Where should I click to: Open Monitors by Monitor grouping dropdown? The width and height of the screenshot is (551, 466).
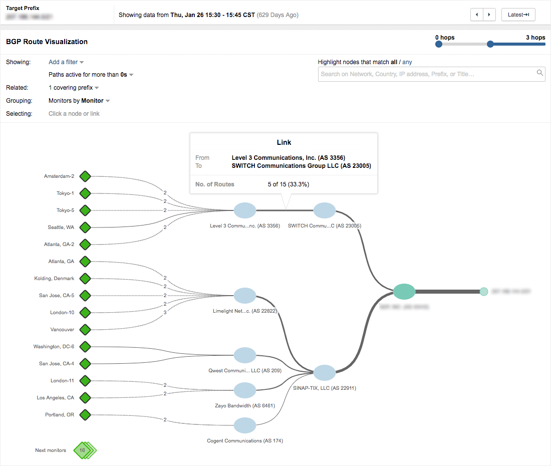pos(79,101)
